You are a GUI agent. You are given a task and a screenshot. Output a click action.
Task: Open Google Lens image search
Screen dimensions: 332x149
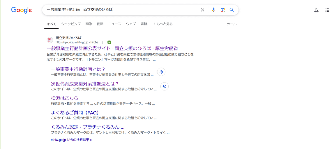pos(222,10)
